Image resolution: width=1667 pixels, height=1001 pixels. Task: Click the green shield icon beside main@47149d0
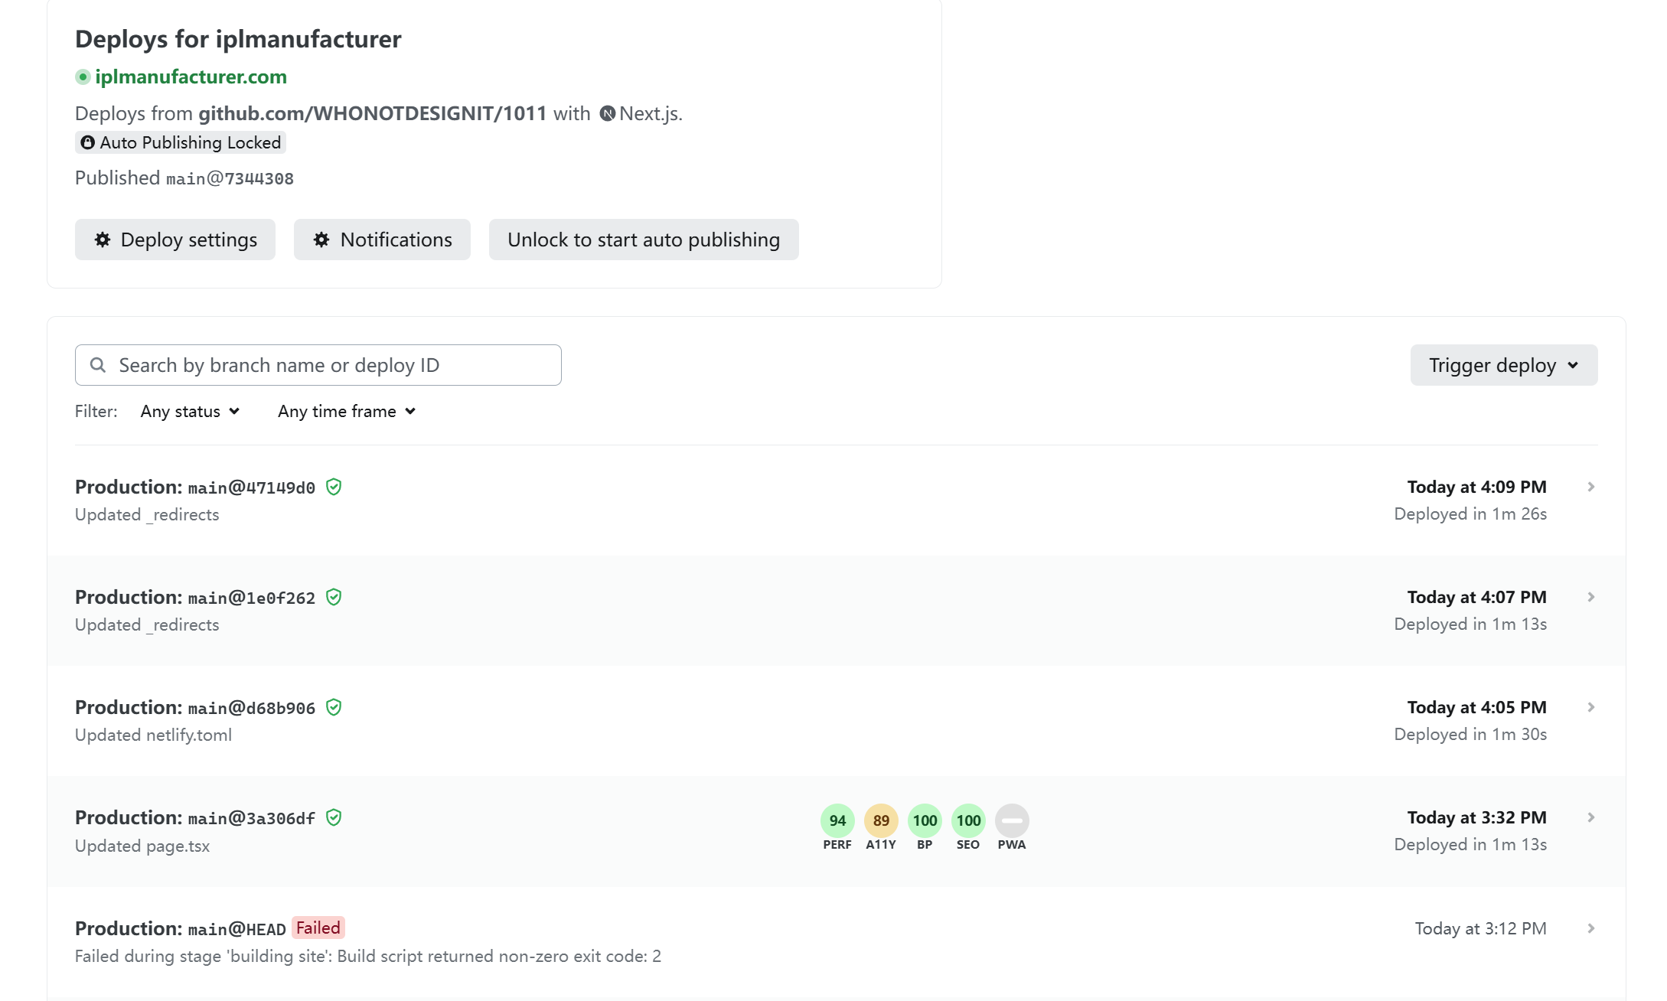pyautogui.click(x=334, y=487)
